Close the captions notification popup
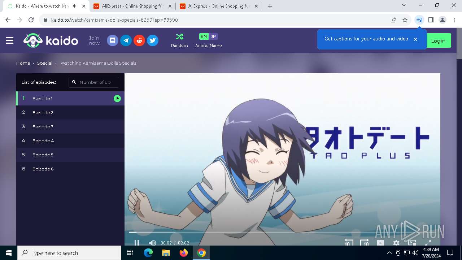 click(415, 39)
